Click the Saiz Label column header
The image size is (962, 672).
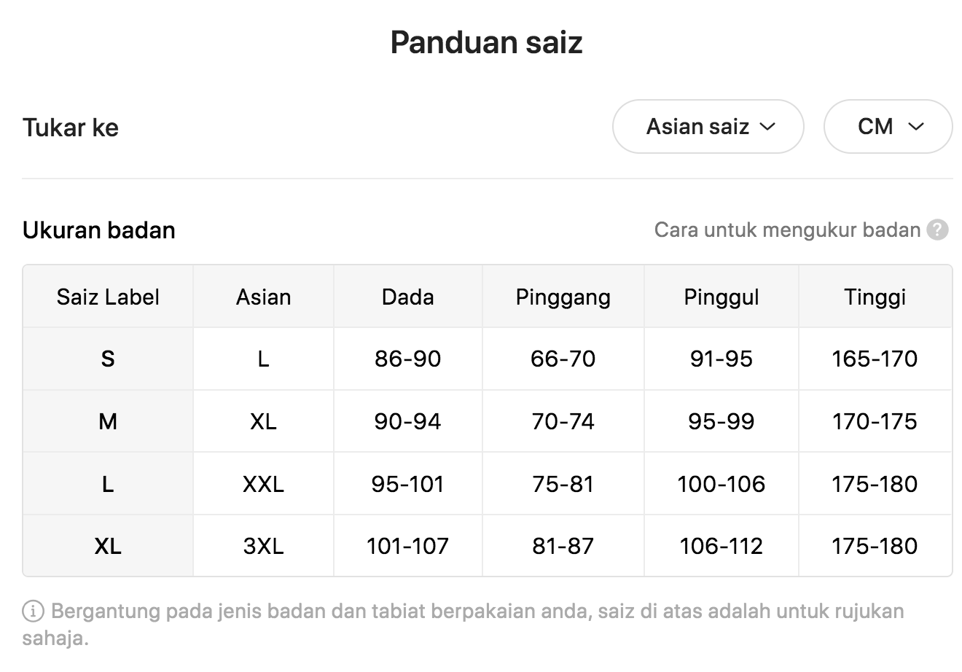[x=108, y=297]
